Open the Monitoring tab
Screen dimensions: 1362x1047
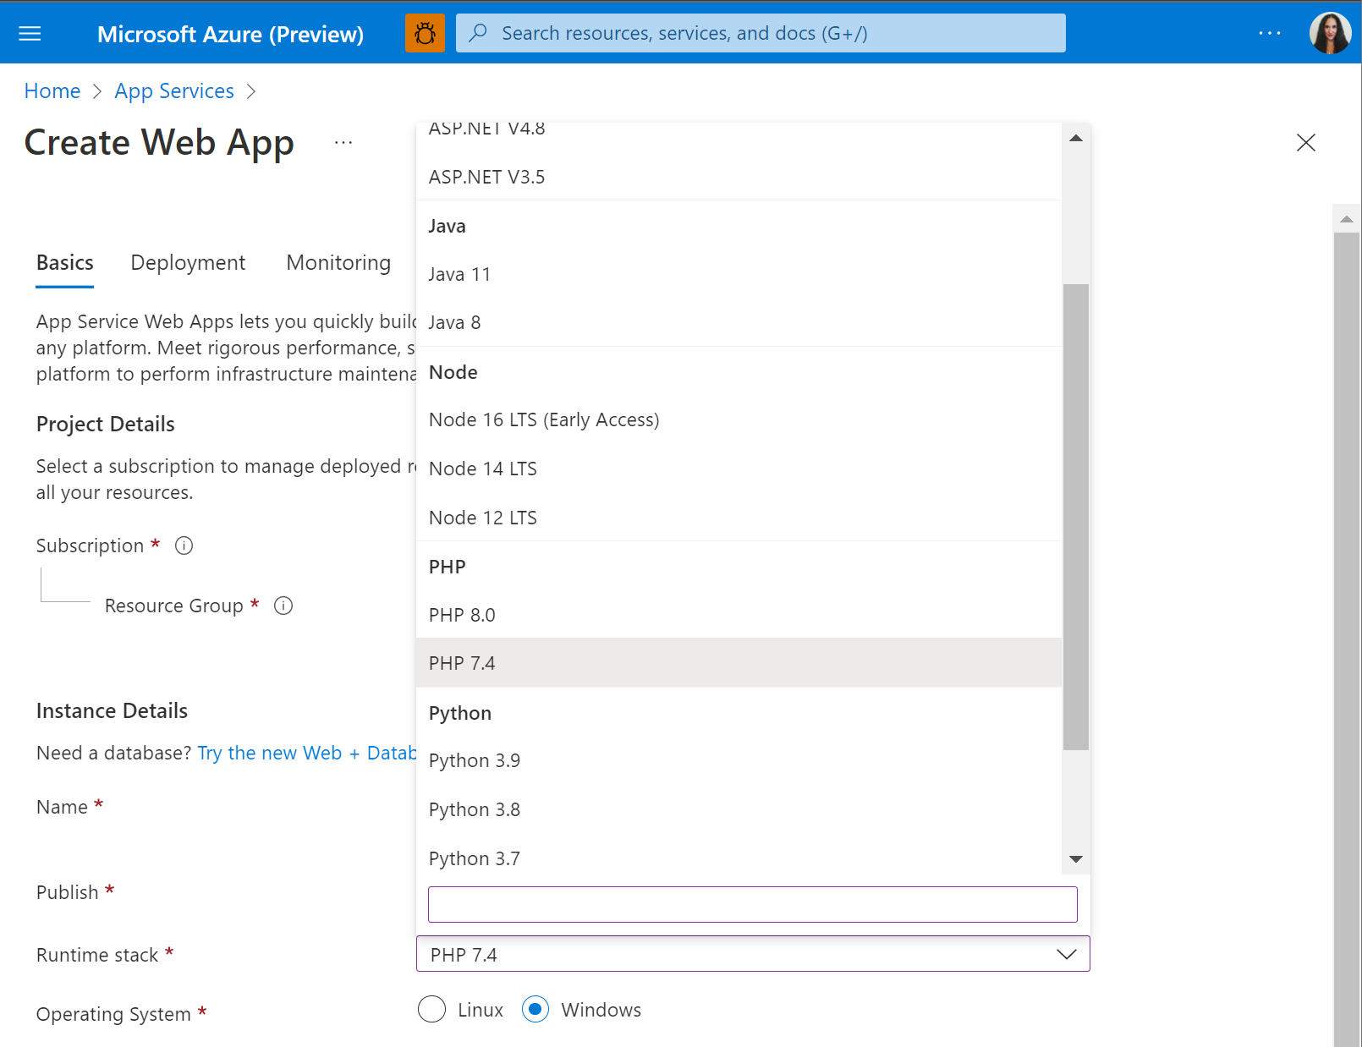click(x=338, y=262)
